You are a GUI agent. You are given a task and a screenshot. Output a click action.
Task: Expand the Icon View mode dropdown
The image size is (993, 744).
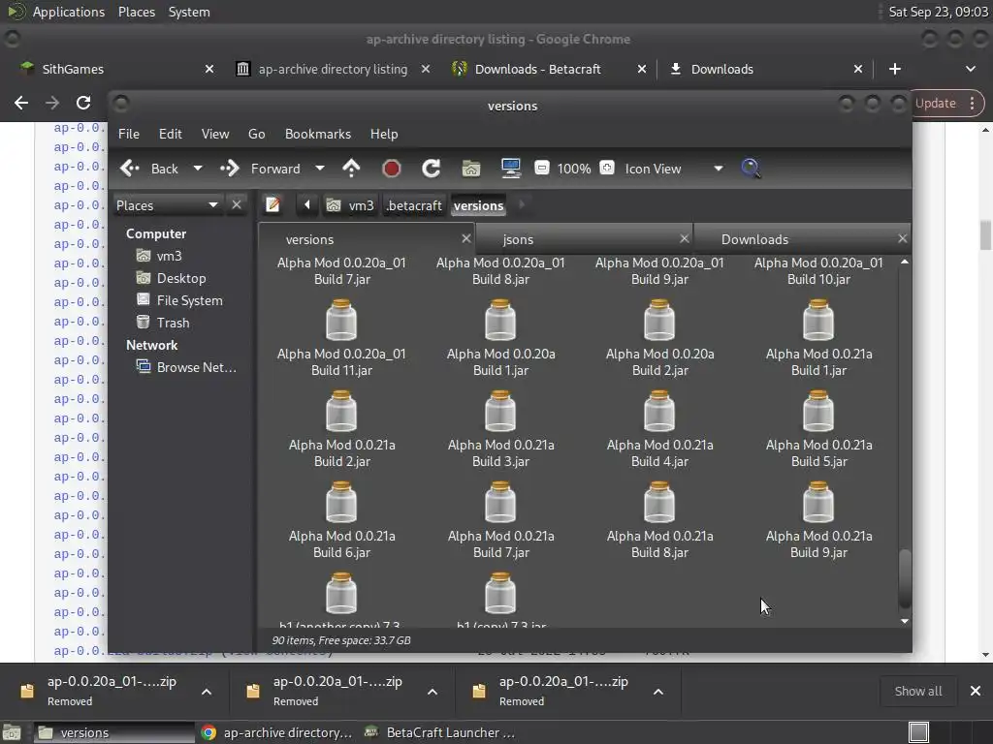pos(718,169)
